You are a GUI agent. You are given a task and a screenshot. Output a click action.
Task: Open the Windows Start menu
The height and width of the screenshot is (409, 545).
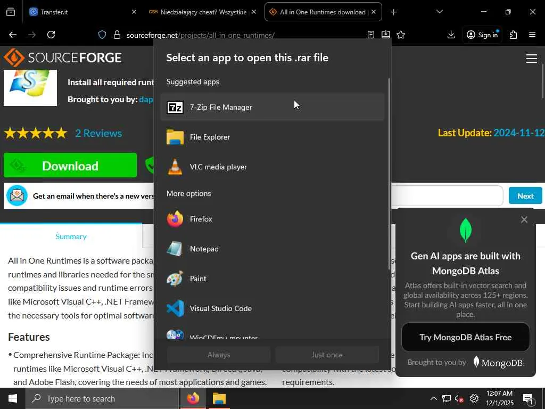pos(13,398)
